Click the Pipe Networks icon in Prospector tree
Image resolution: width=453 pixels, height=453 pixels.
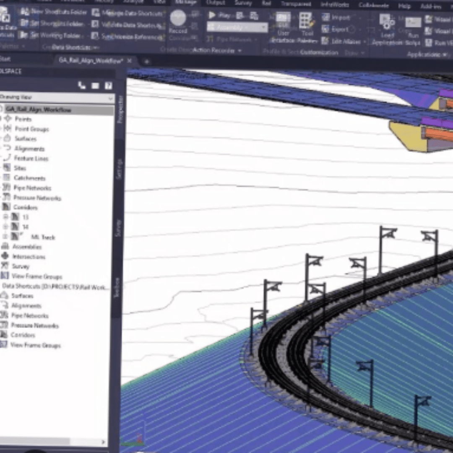(6, 188)
